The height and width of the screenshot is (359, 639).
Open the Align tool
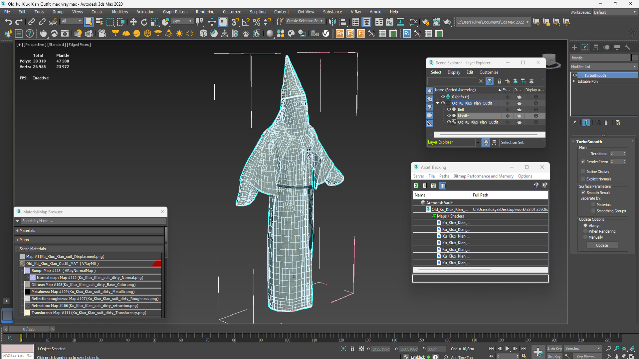point(343,22)
